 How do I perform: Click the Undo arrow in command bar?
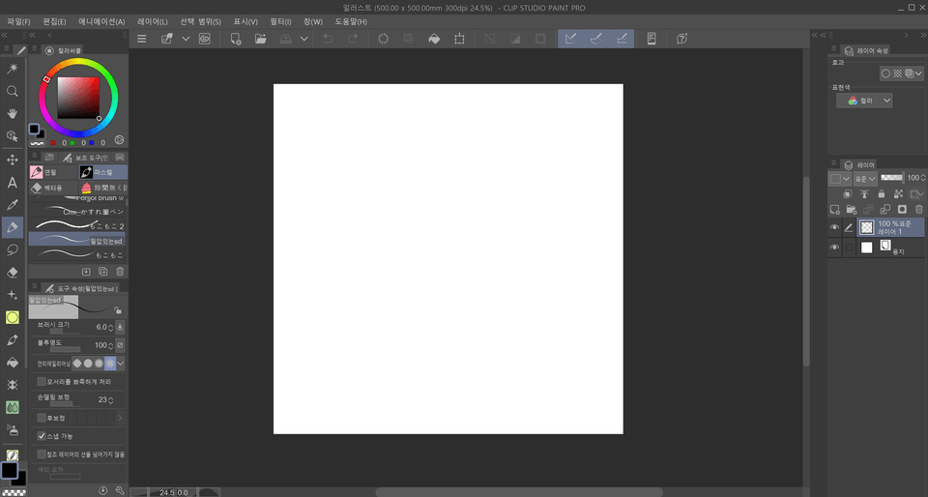coord(328,39)
